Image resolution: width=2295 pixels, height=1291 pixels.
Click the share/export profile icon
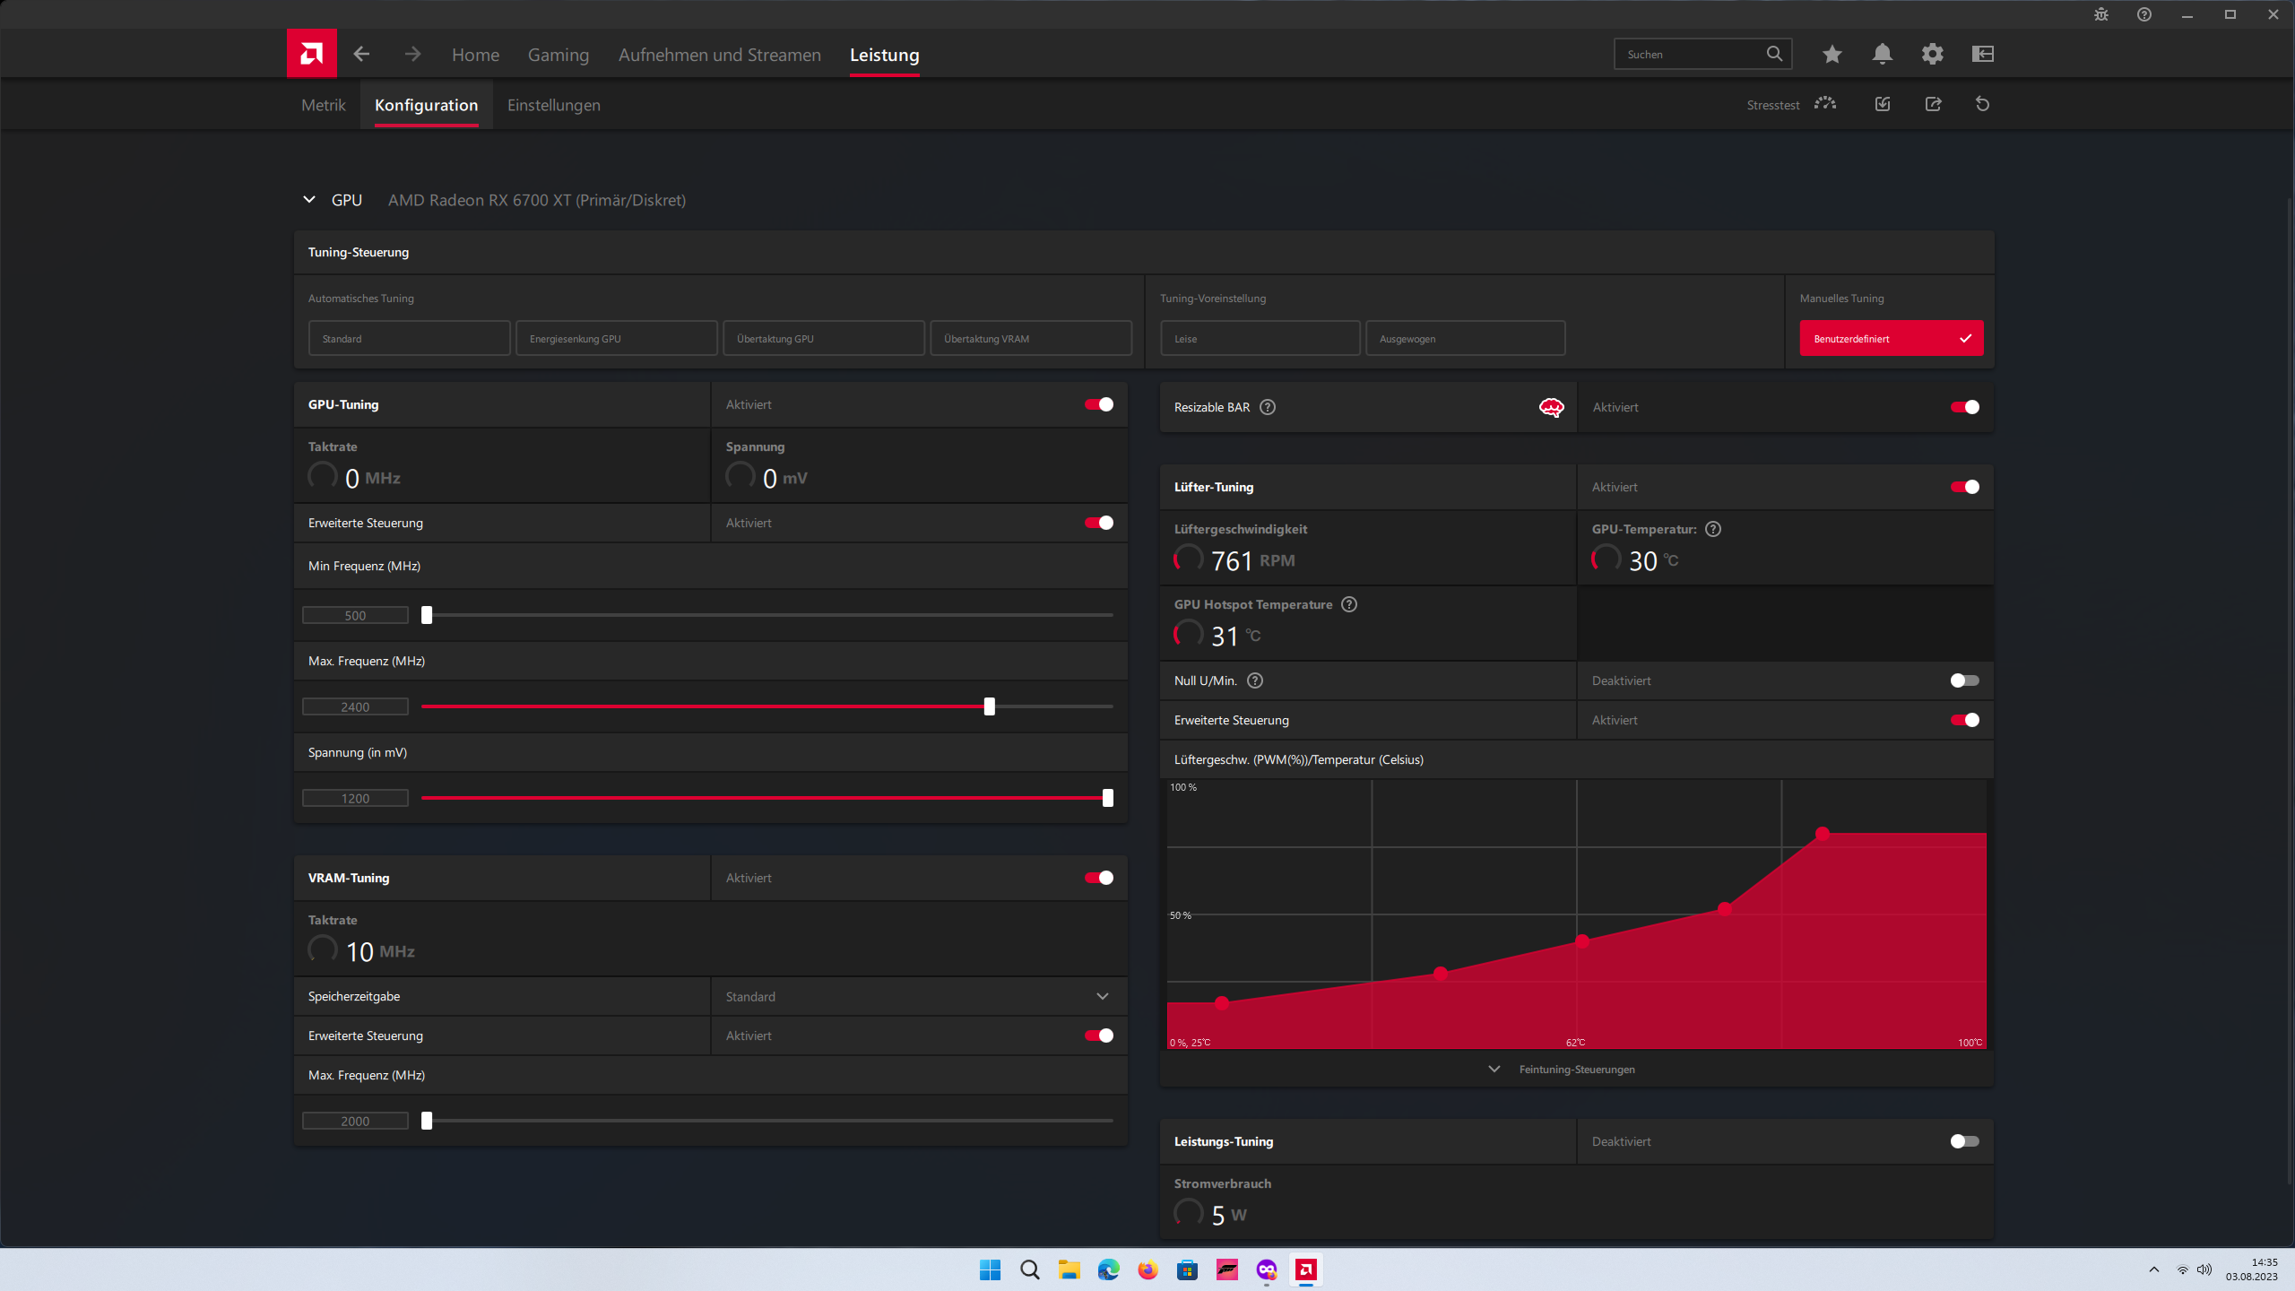(x=1933, y=104)
